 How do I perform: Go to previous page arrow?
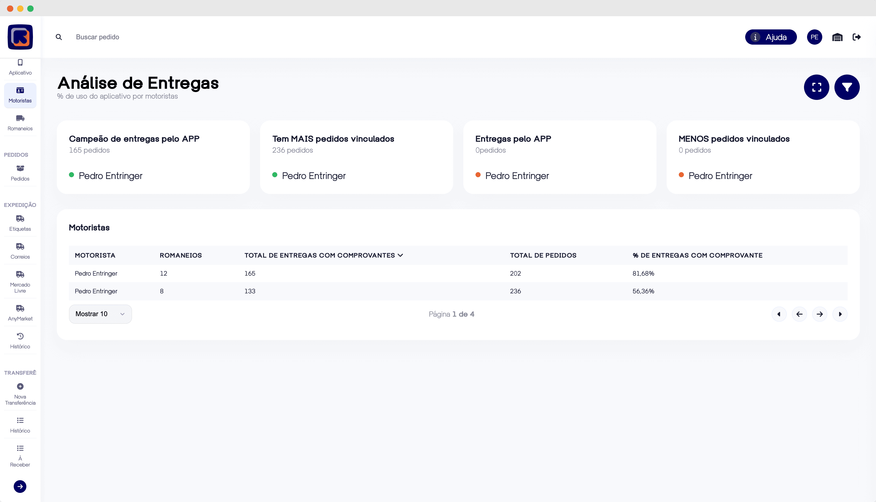point(799,314)
